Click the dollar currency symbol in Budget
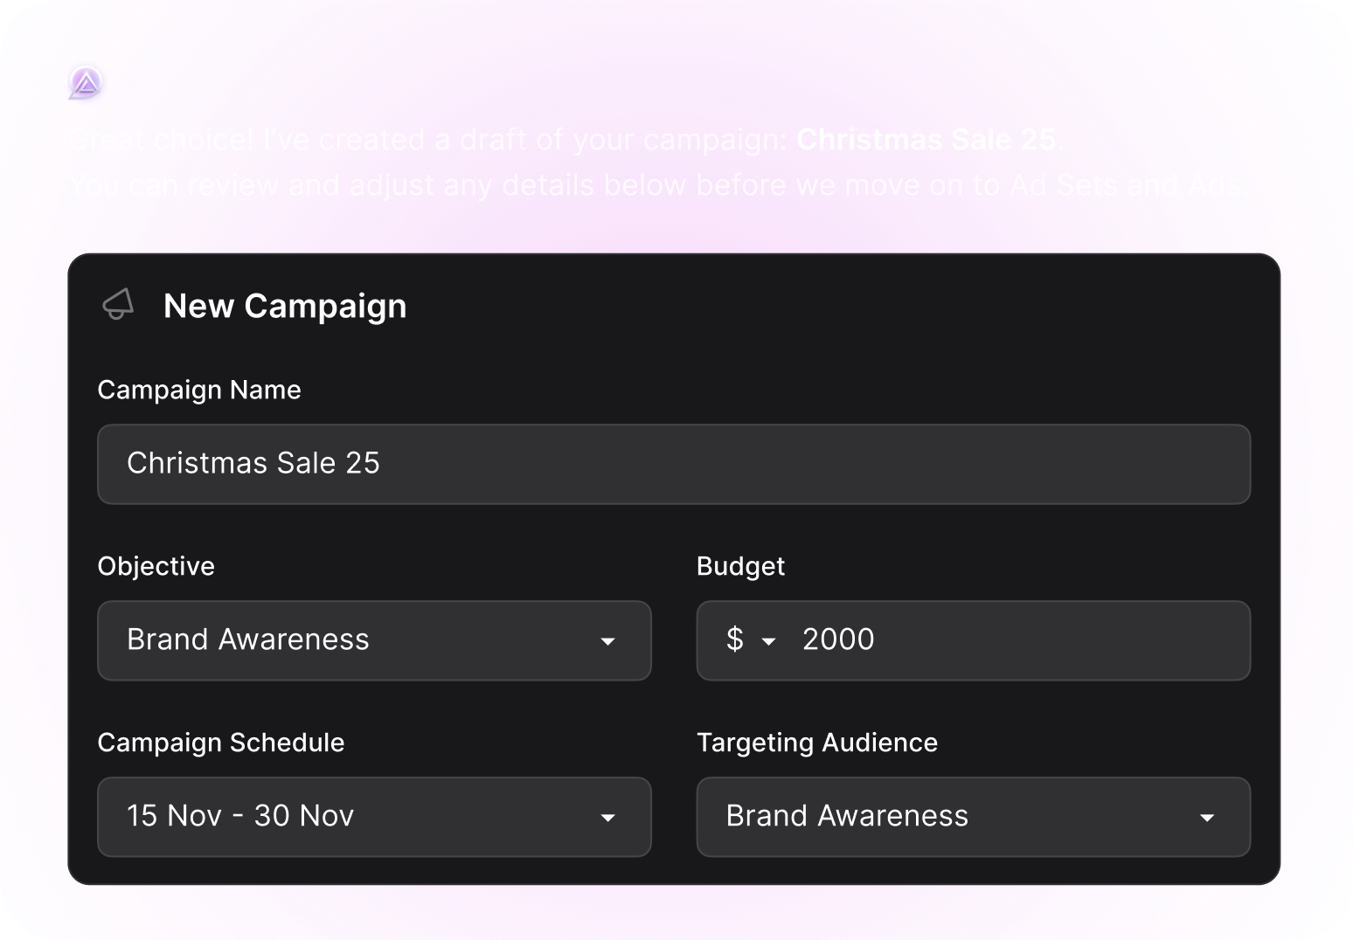This screenshot has width=1353, height=940. 735,639
